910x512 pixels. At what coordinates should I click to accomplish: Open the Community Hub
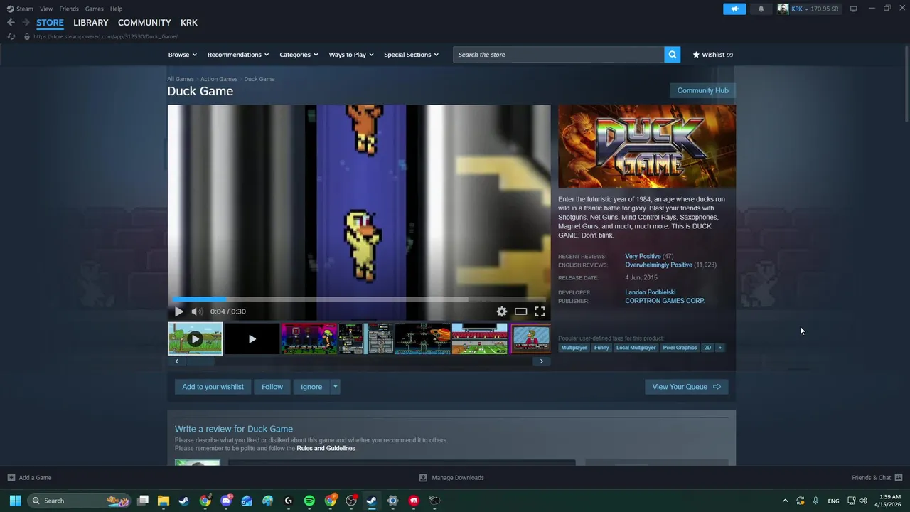702,90
